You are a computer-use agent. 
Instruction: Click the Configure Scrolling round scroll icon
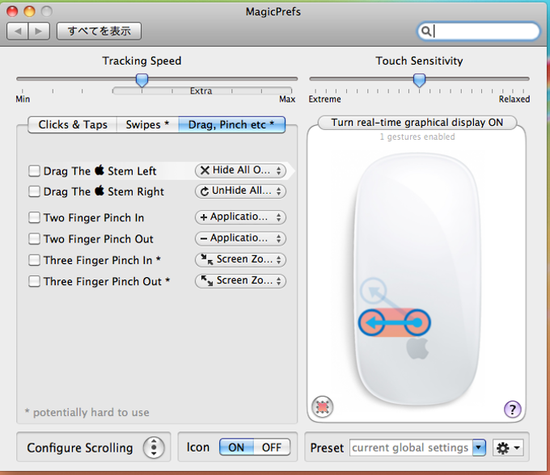tap(154, 448)
